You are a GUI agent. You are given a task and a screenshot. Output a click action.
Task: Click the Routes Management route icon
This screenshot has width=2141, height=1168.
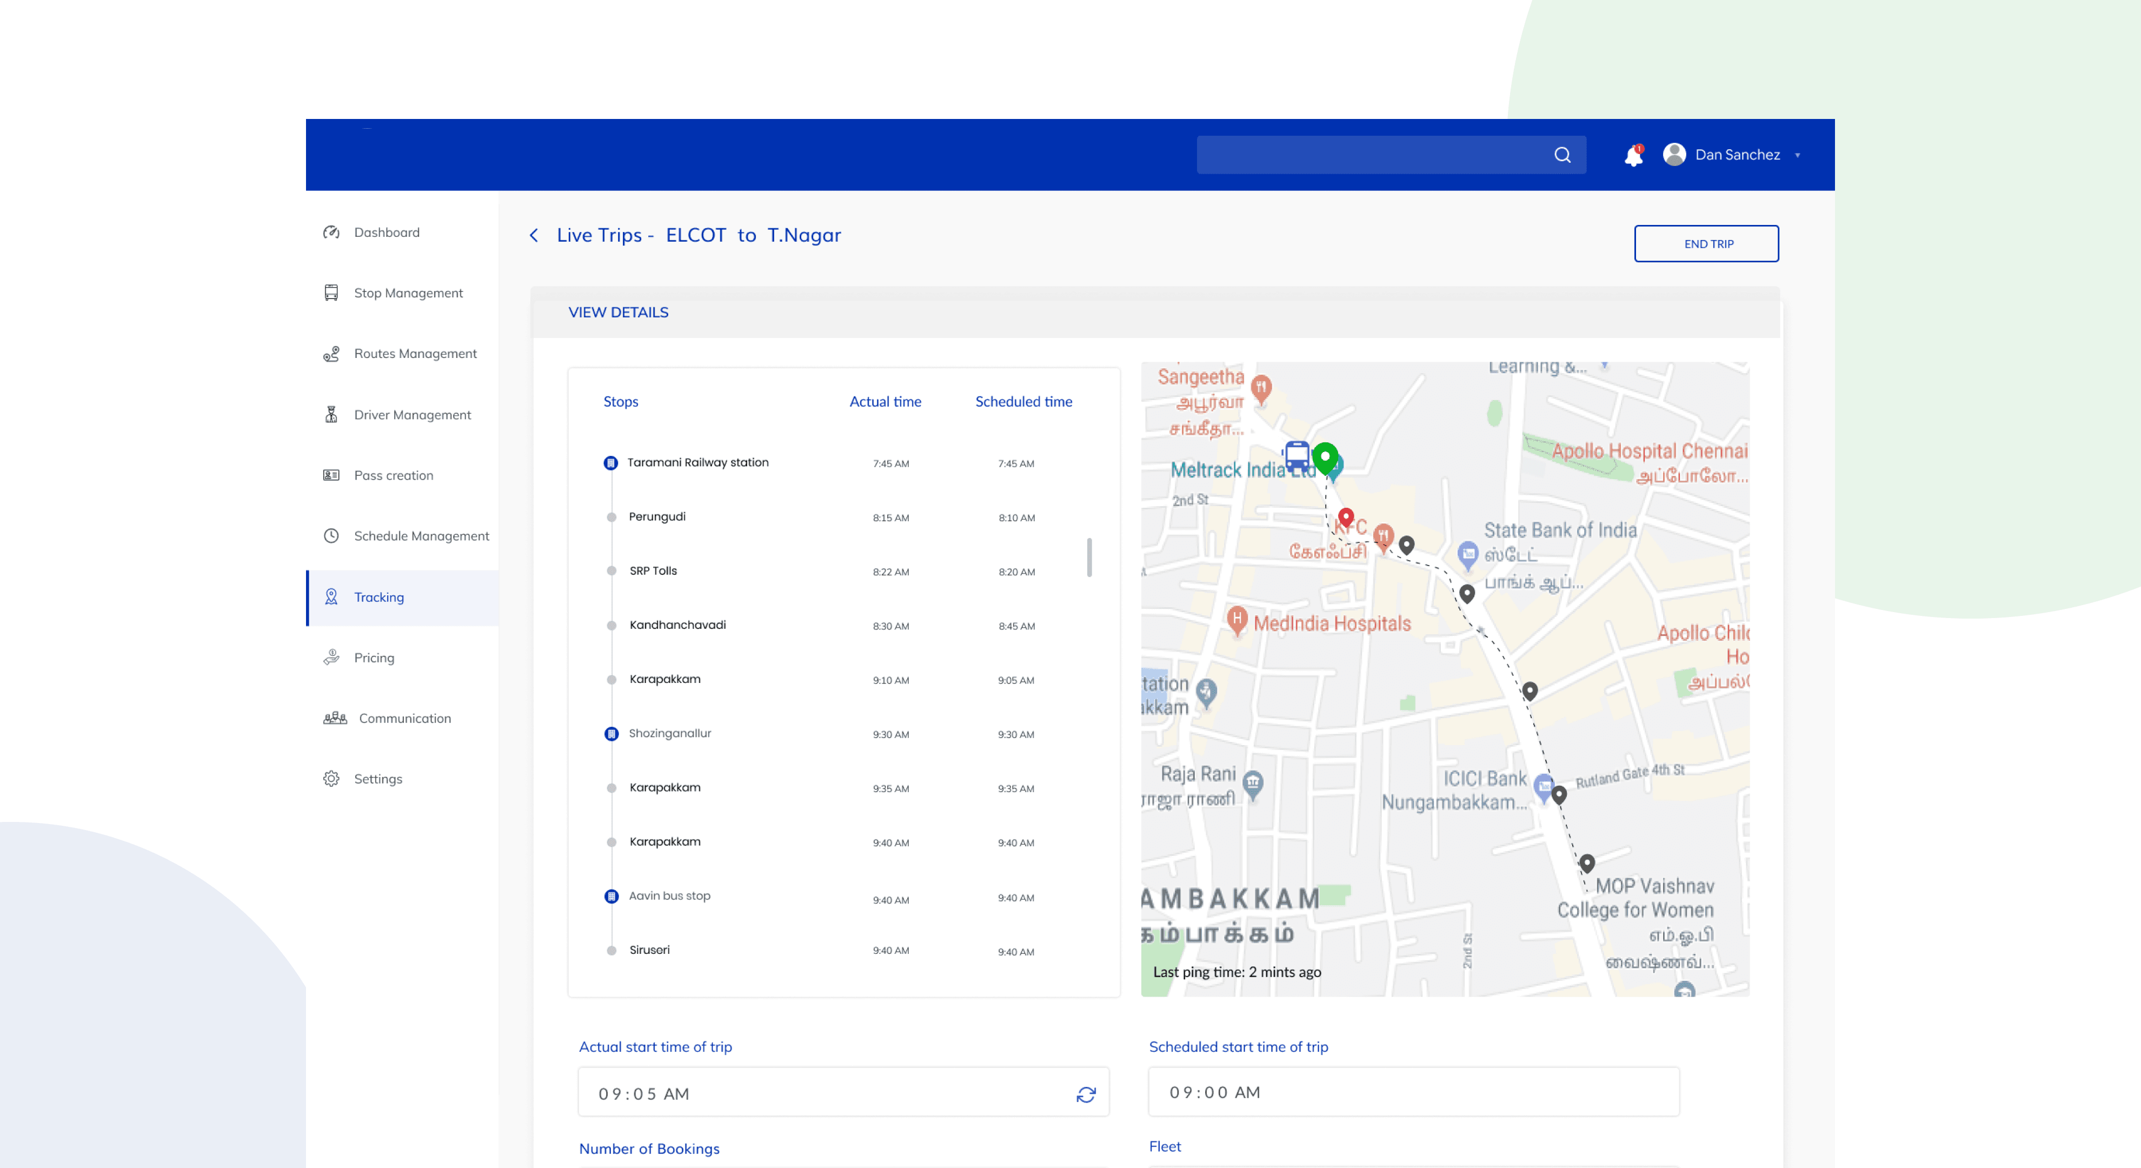pyautogui.click(x=331, y=354)
